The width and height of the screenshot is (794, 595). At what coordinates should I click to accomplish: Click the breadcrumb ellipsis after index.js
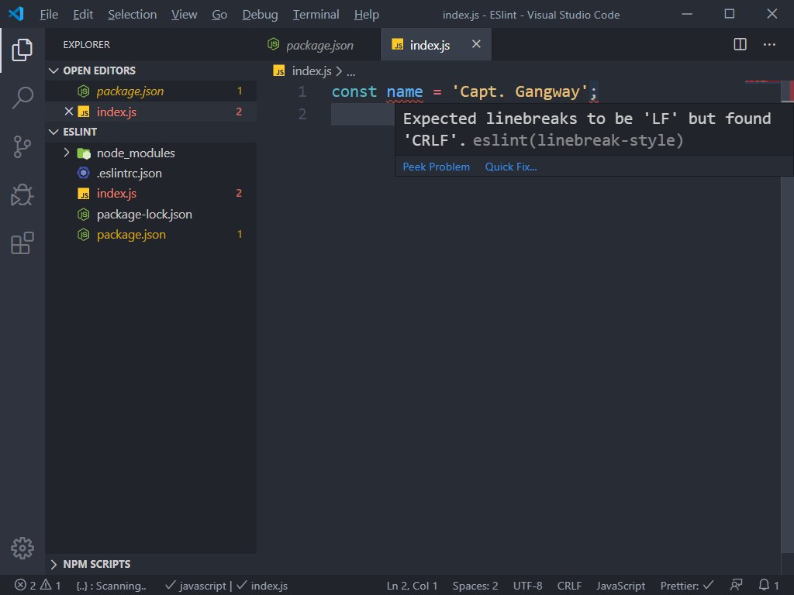point(351,72)
